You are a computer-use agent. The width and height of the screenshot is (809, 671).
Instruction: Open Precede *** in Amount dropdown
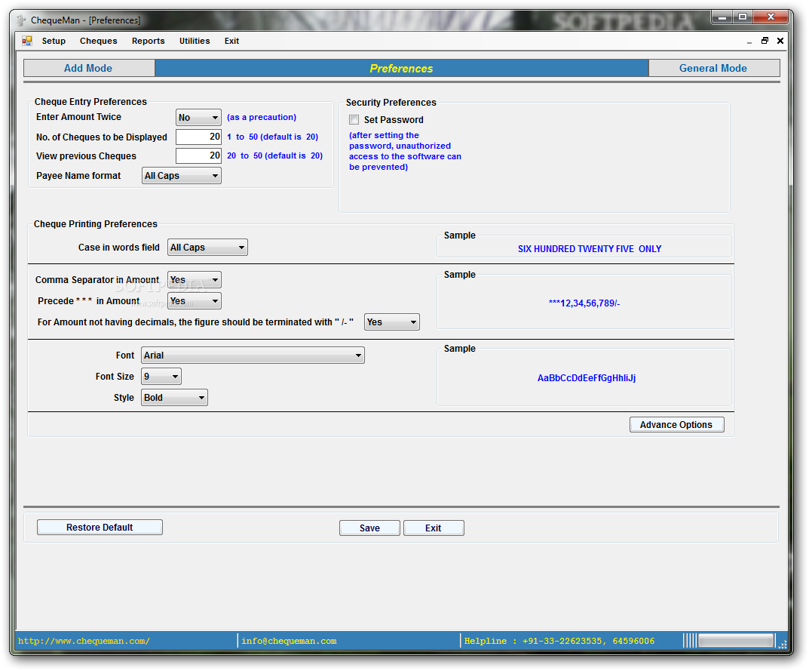click(x=195, y=301)
